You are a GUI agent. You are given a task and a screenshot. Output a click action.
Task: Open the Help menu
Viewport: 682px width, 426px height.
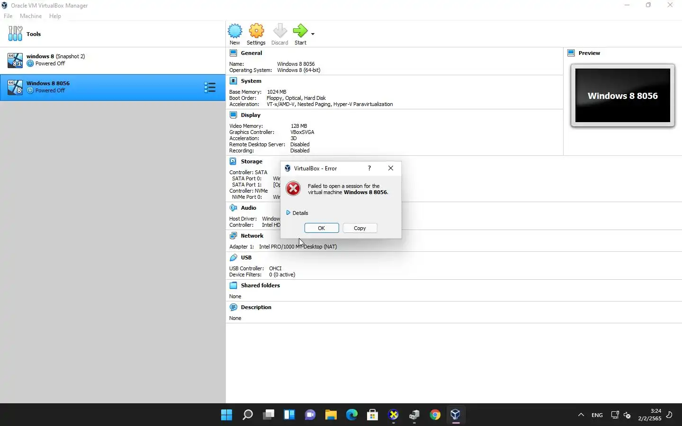point(55,16)
